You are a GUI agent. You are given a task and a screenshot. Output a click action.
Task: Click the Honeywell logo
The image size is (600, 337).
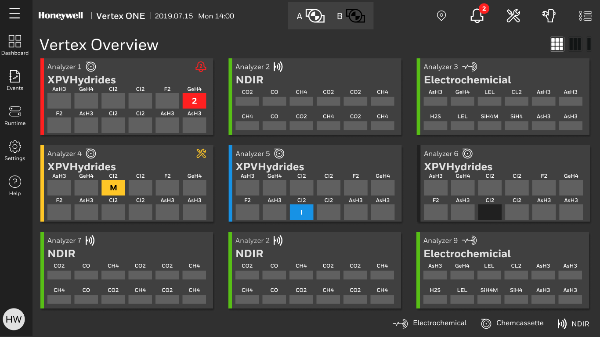61,16
